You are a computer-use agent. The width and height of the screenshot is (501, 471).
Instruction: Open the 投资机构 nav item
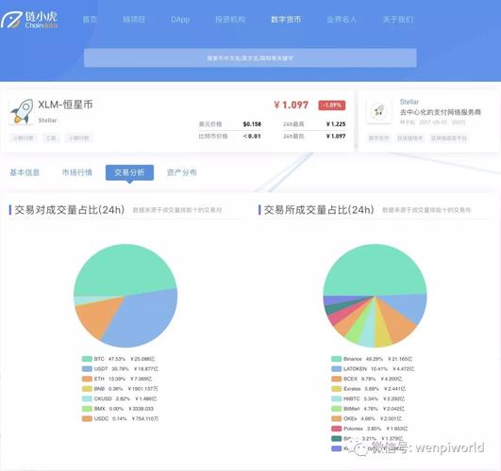click(x=230, y=20)
